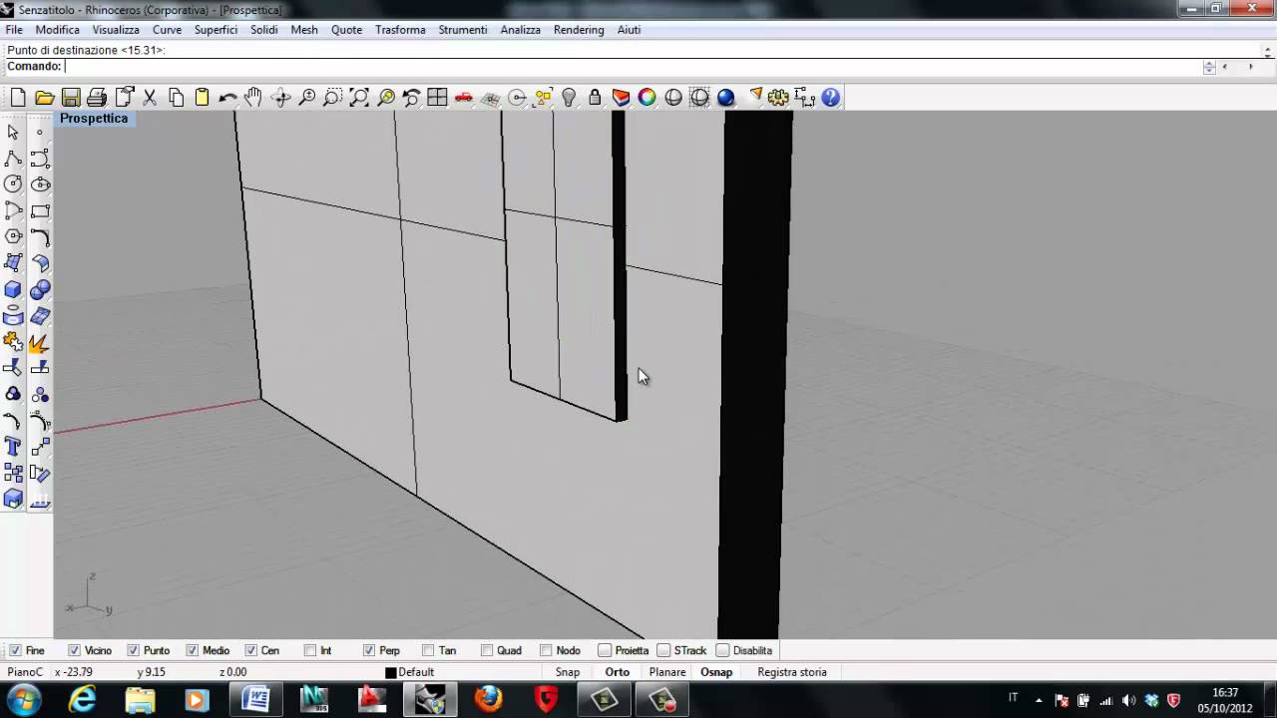The height and width of the screenshot is (718, 1277).
Task: Click the Prospettica viewport title
Action: click(x=94, y=118)
